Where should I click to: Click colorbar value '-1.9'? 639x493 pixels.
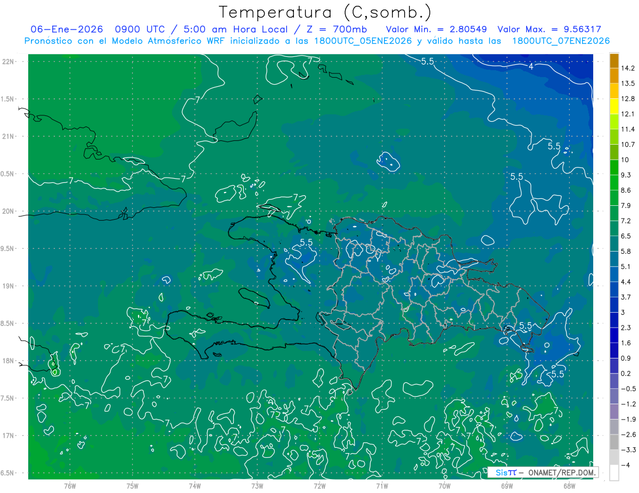(x=628, y=420)
